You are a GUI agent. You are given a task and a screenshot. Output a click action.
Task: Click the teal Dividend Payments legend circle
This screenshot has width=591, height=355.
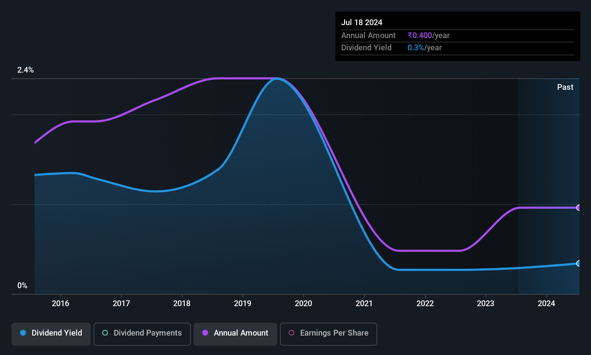(x=105, y=333)
